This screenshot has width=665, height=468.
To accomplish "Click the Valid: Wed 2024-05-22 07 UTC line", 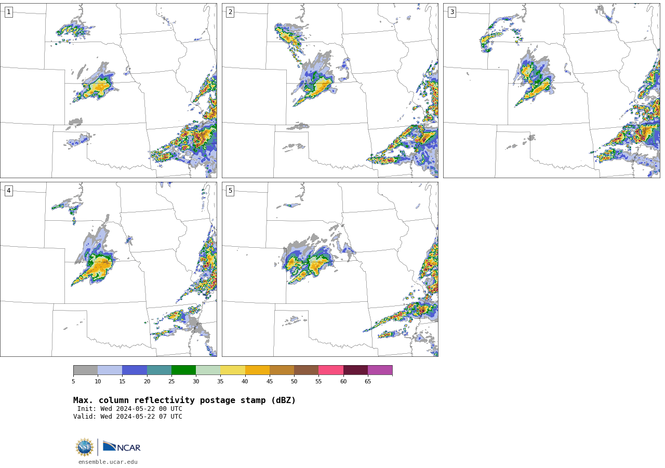I will (128, 417).
